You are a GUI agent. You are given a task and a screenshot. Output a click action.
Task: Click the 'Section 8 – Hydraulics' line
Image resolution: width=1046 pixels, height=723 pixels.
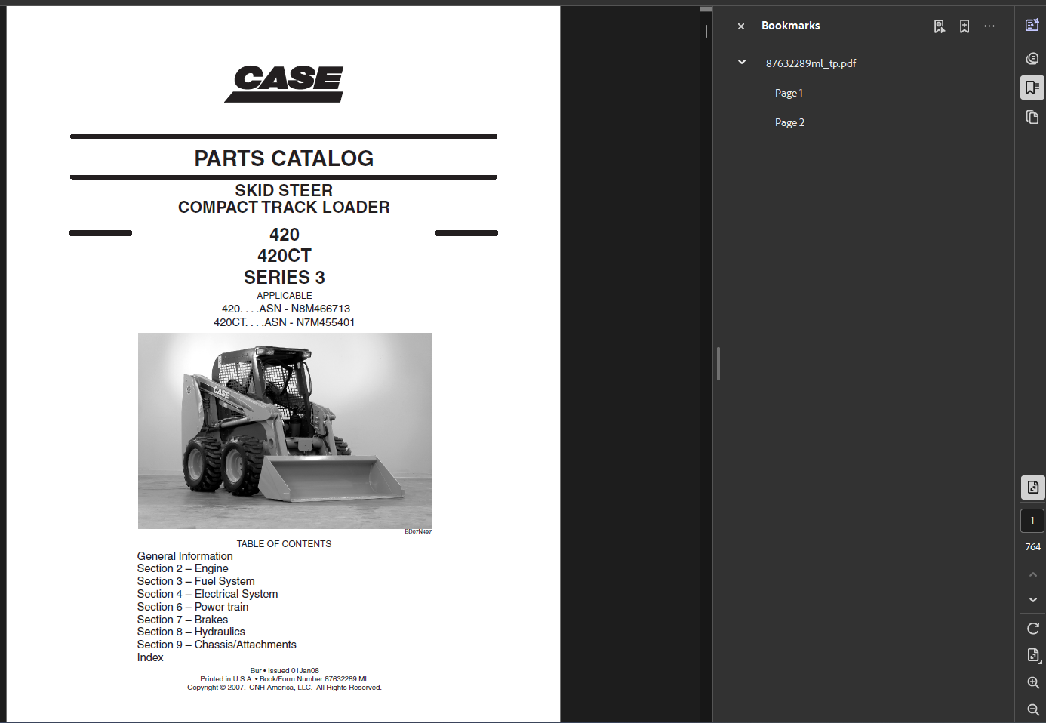(x=191, y=632)
